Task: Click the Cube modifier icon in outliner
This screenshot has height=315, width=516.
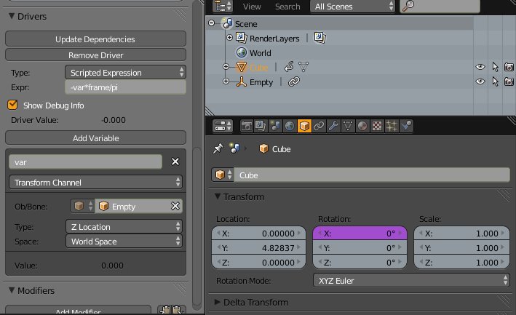Action: [x=289, y=67]
